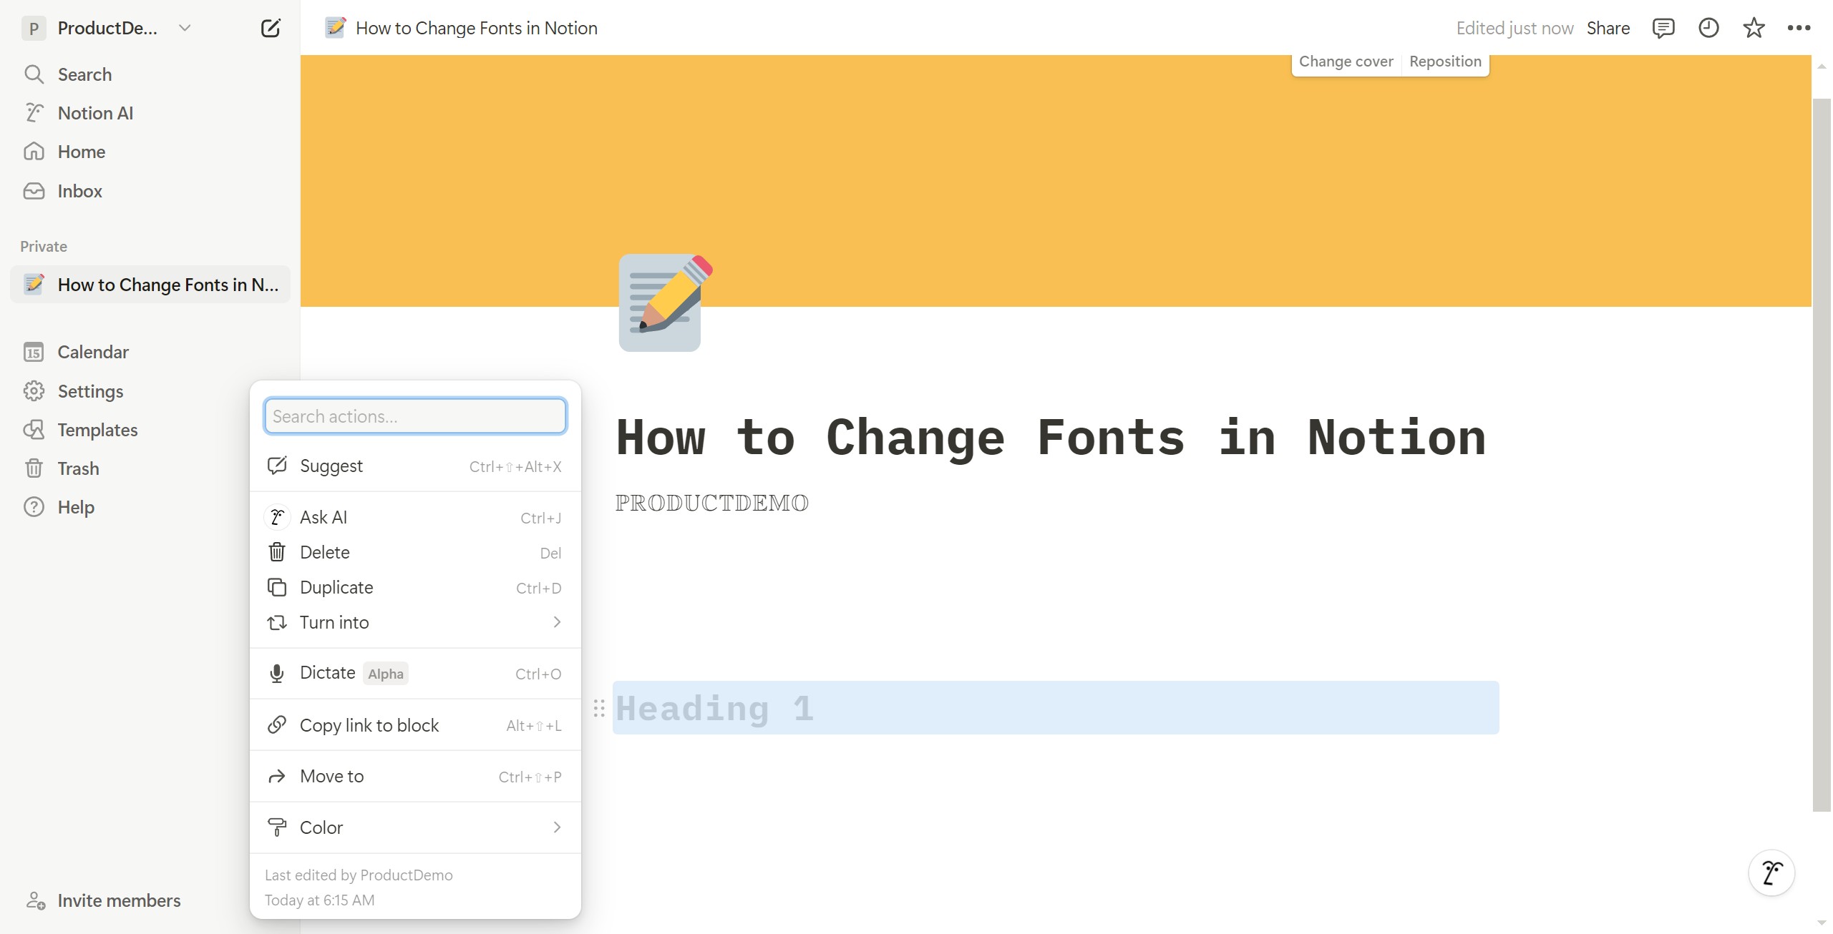The height and width of the screenshot is (934, 1833).
Task: Favorite the page with the star icon
Action: 1754,29
